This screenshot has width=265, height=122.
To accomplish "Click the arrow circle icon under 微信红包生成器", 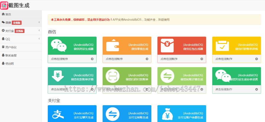I will tap(202, 59).
